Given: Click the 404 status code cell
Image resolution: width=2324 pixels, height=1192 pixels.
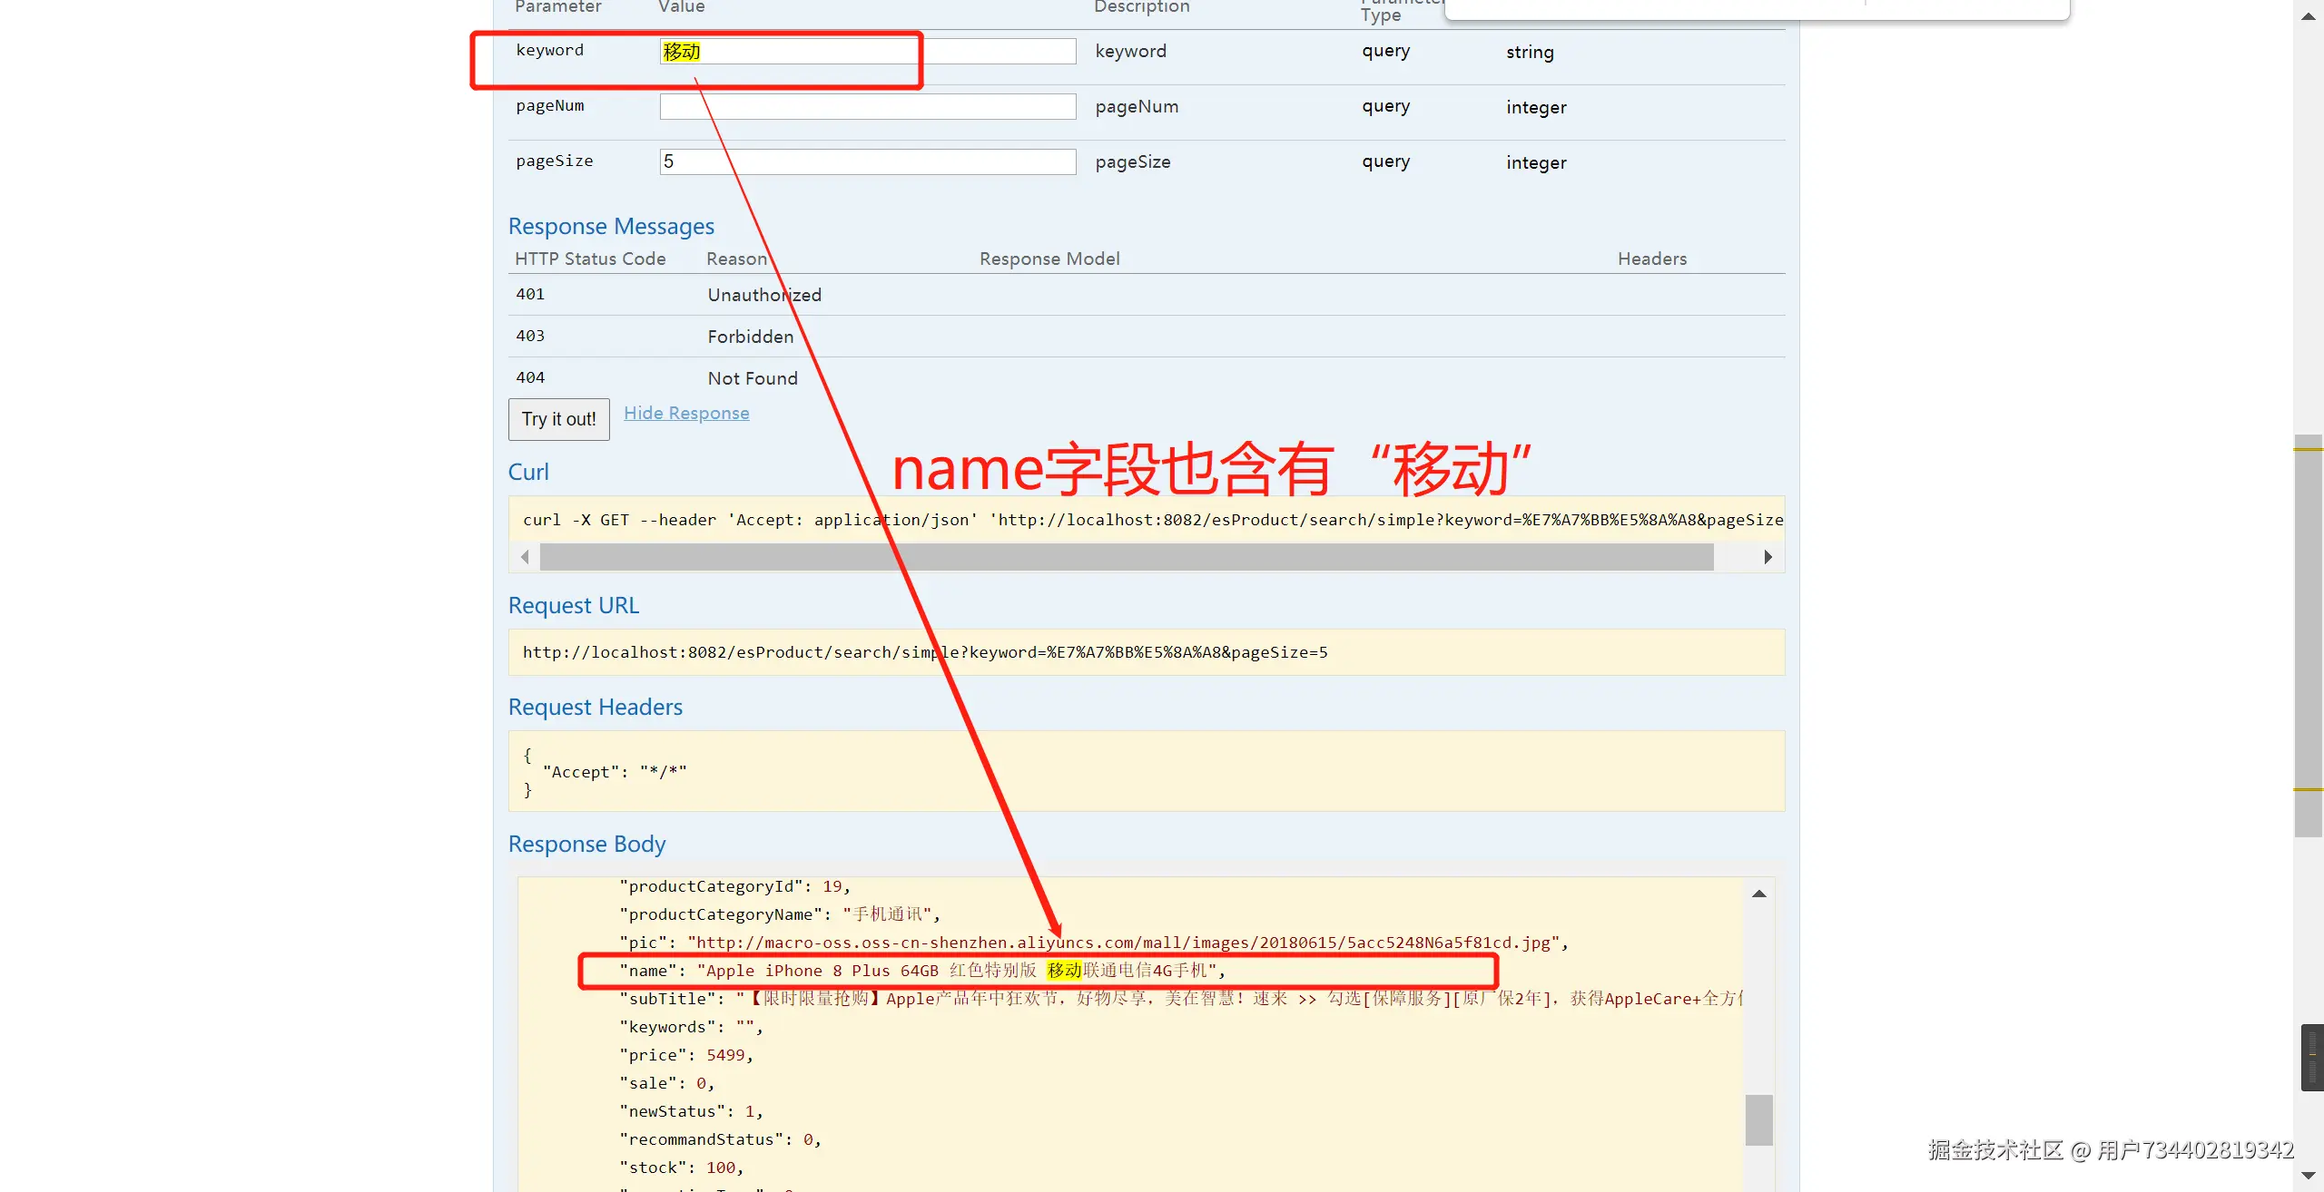Looking at the screenshot, I should click(x=530, y=377).
